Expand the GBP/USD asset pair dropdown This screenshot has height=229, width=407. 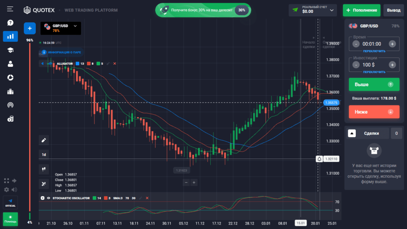60,28
